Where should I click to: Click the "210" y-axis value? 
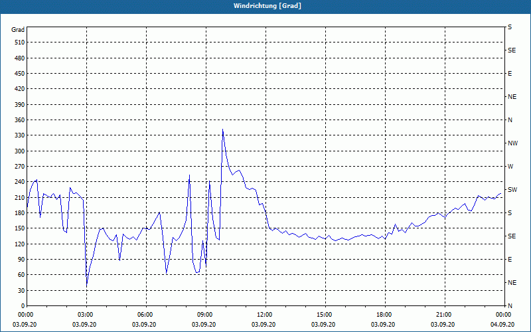click(20, 197)
